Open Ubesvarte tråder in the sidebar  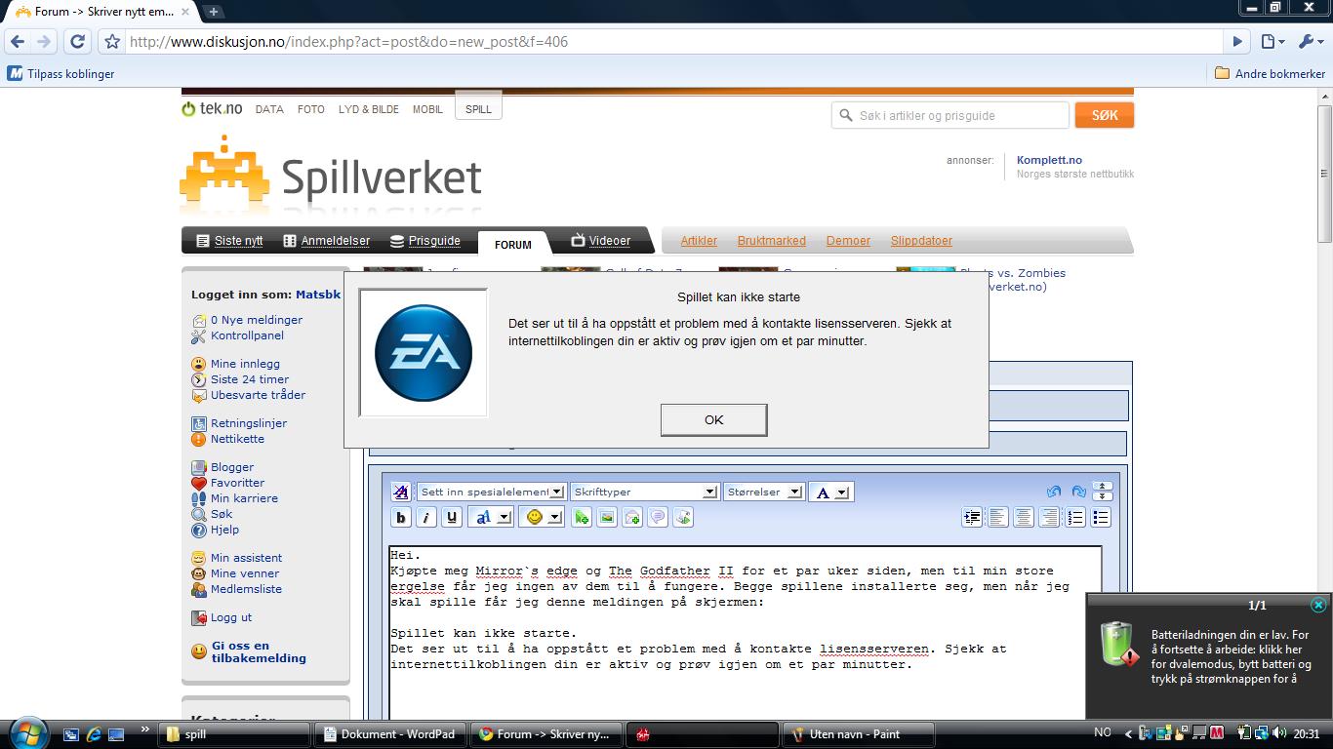coord(258,395)
